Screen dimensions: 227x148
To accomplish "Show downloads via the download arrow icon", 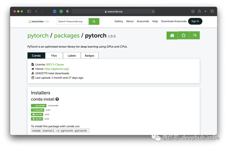I will coord(193,11).
